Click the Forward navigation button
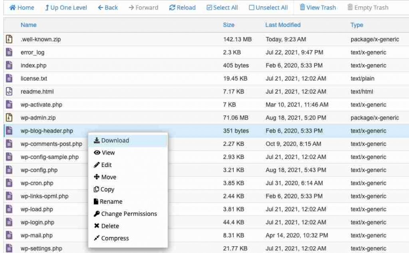This screenshot has height=253, width=409. [143, 7]
